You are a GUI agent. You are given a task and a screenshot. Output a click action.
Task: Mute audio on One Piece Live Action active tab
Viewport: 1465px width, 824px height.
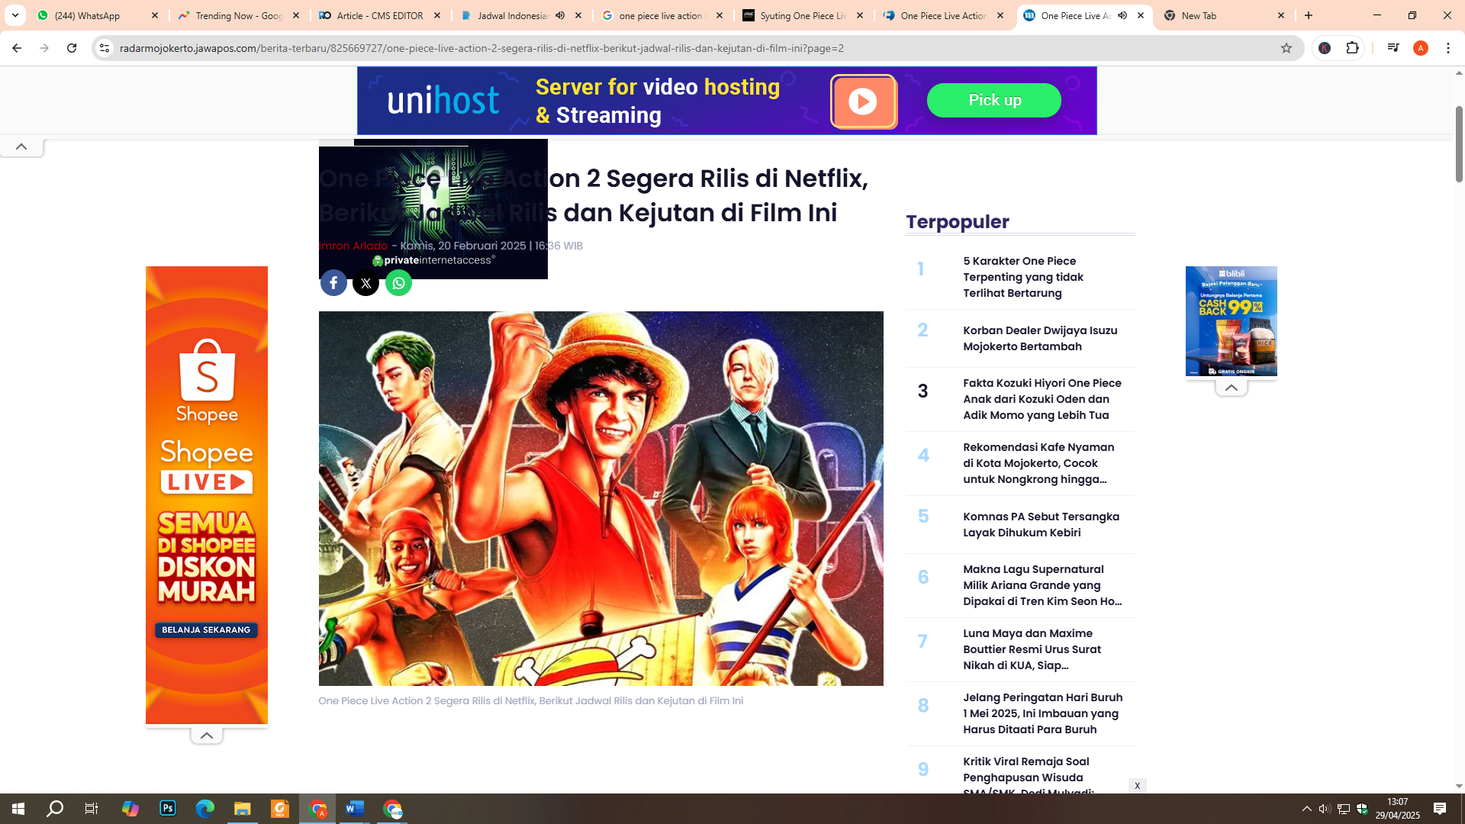[x=1122, y=15]
